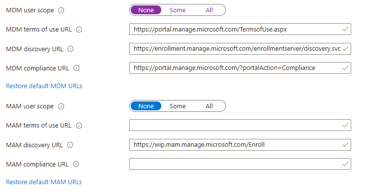Image resolution: width=366 pixels, height=195 pixels.
Task: Set MDM user scope to All
Action: coord(209,10)
